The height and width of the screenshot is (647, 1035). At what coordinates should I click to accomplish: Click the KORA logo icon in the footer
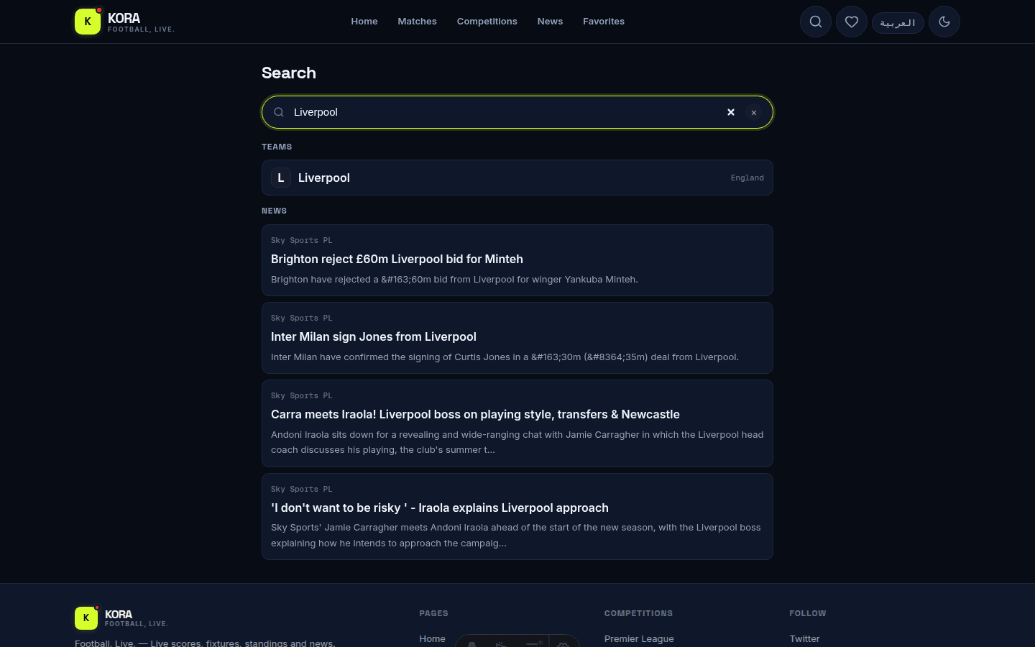pyautogui.click(x=86, y=618)
